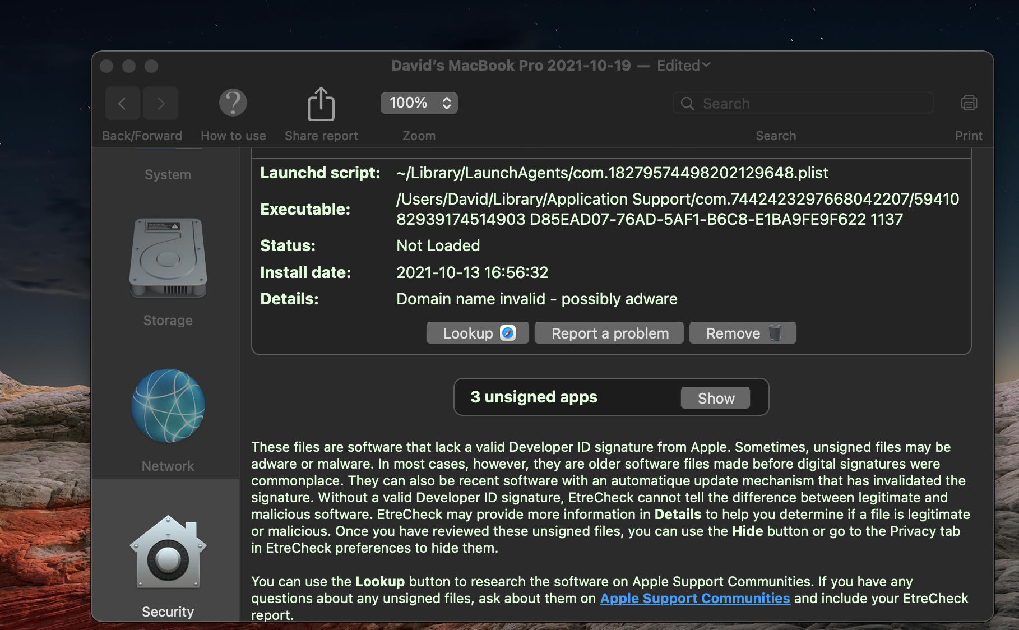Open the How to use help icon
This screenshot has width=1019, height=630.
click(x=233, y=103)
